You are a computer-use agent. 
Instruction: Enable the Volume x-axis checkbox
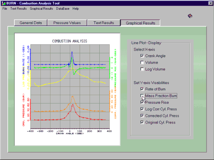(142, 63)
